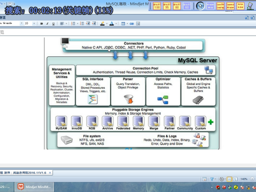Select quality 60 on recorder toolbar

point(187,6)
